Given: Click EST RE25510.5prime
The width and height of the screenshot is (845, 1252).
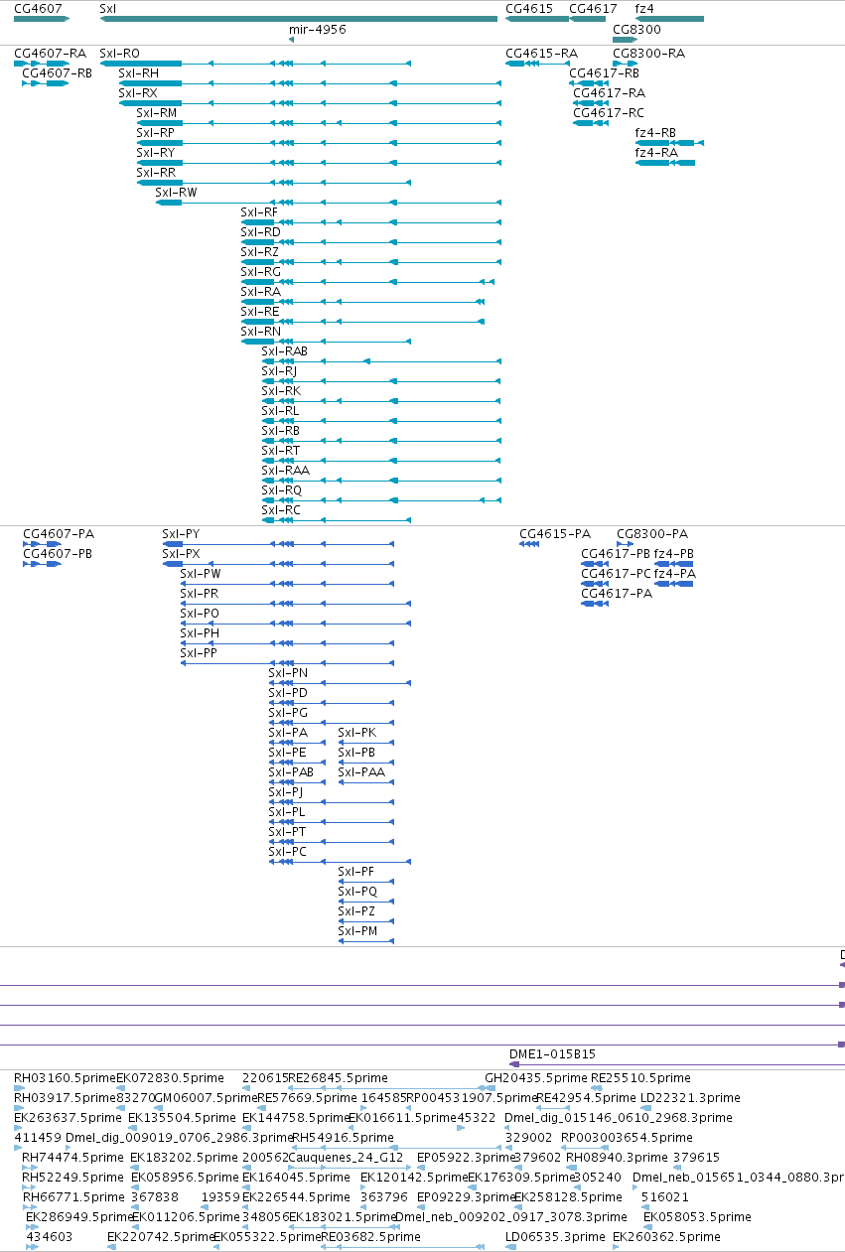Looking at the screenshot, I should tap(640, 1078).
